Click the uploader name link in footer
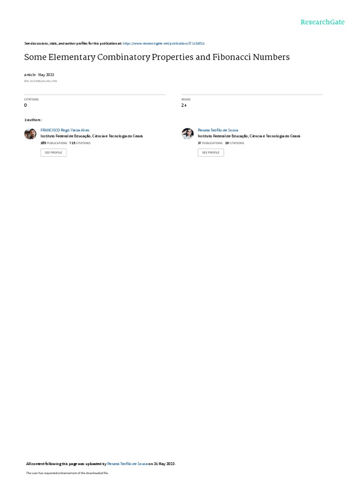This screenshot has height=484, width=363. pyautogui.click(x=127, y=464)
